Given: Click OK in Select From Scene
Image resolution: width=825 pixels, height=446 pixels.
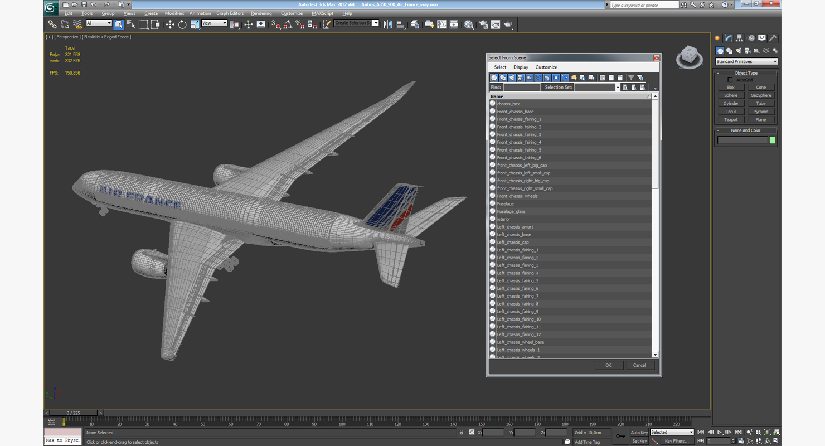Looking at the screenshot, I should pos(608,365).
